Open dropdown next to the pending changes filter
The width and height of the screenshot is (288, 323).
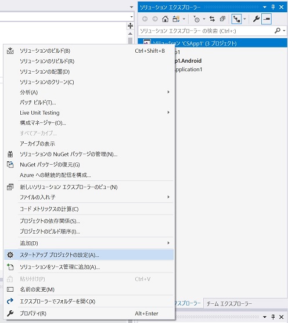204,19
